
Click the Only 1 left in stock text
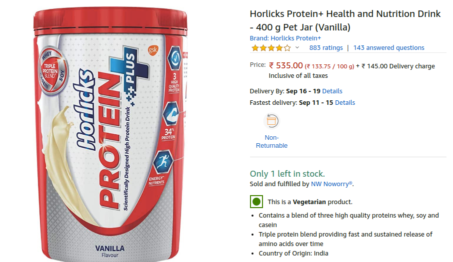coord(287,174)
